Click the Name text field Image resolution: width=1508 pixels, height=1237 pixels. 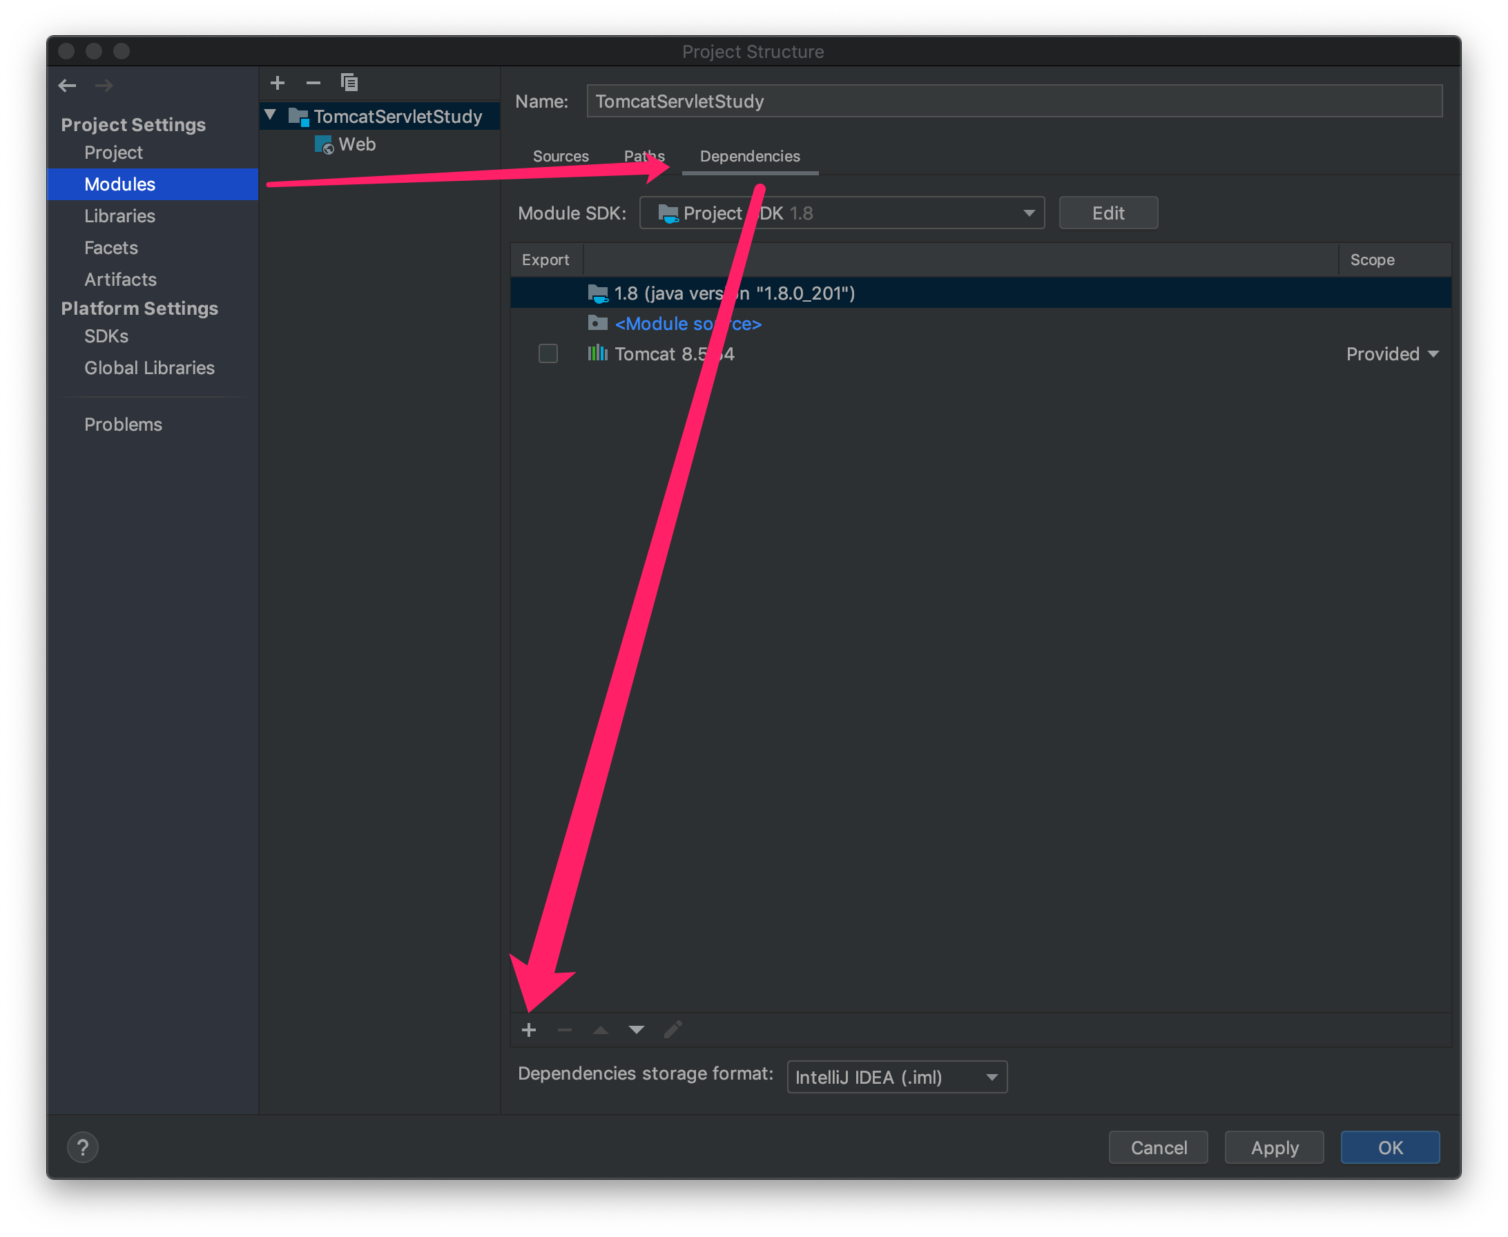[1014, 101]
